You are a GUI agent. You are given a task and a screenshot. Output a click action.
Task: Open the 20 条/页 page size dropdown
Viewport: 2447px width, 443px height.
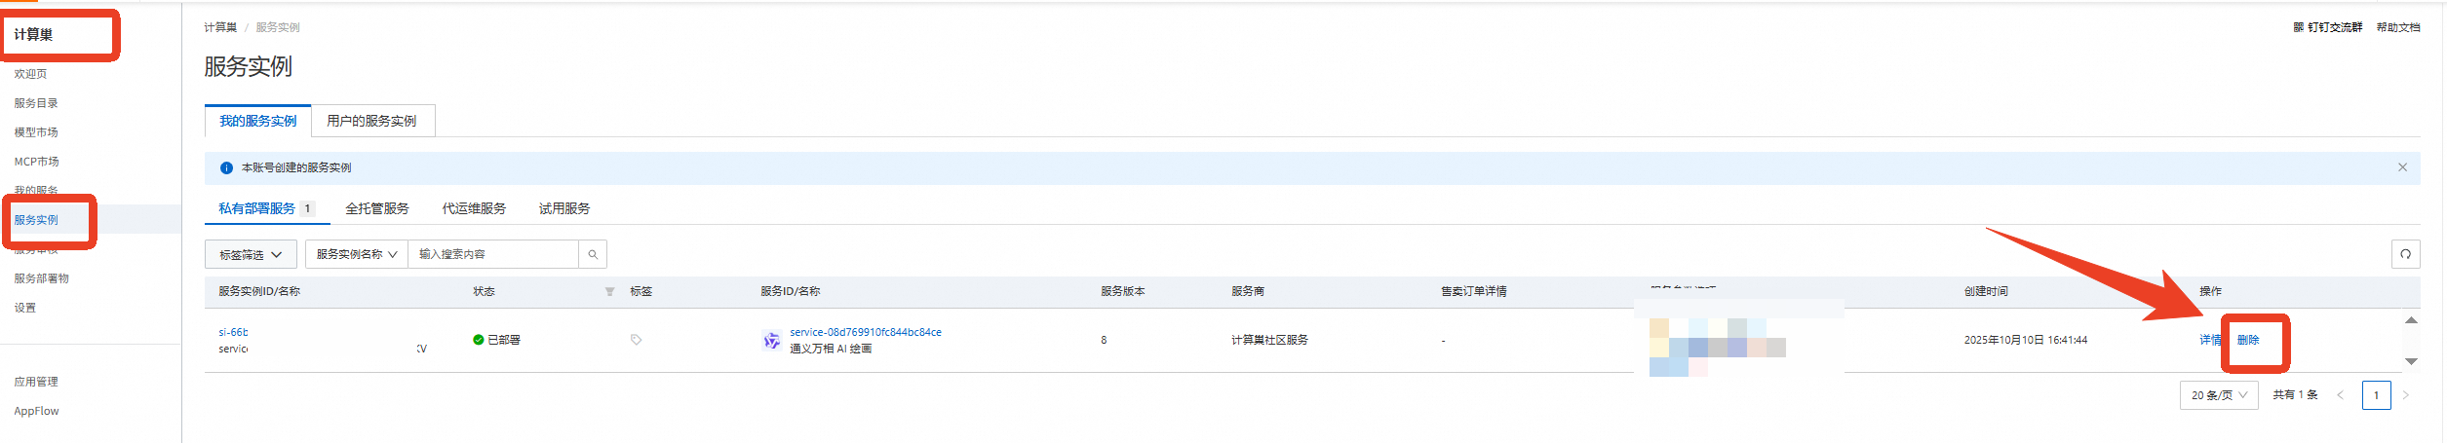[x=2218, y=395]
